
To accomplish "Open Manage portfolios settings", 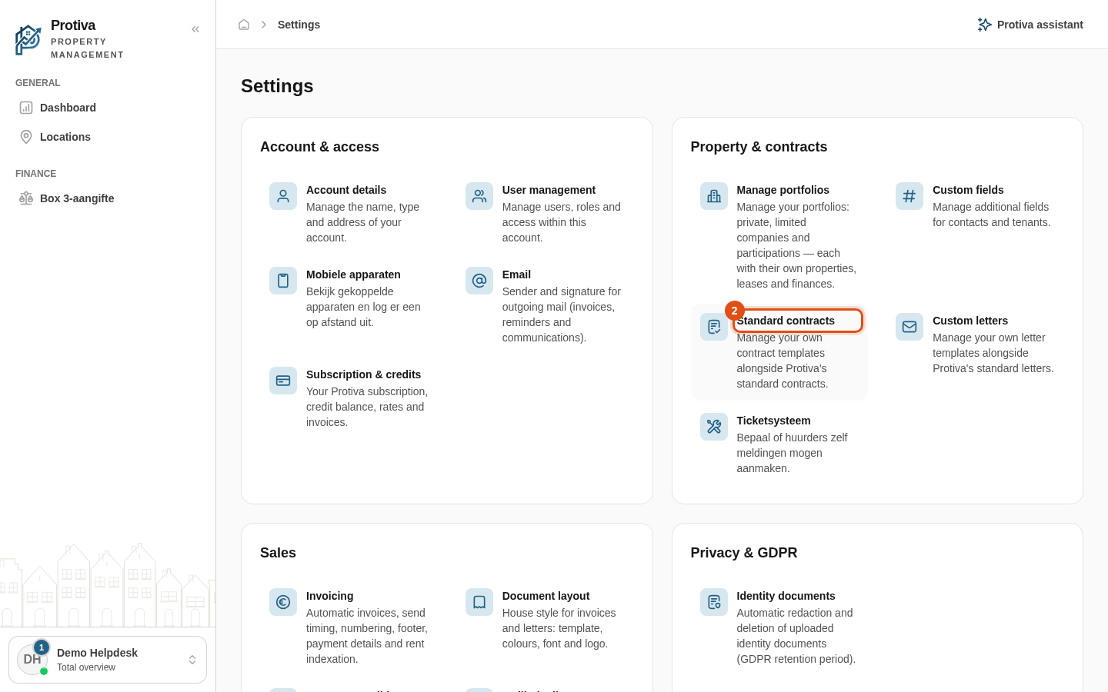I will click(x=783, y=190).
